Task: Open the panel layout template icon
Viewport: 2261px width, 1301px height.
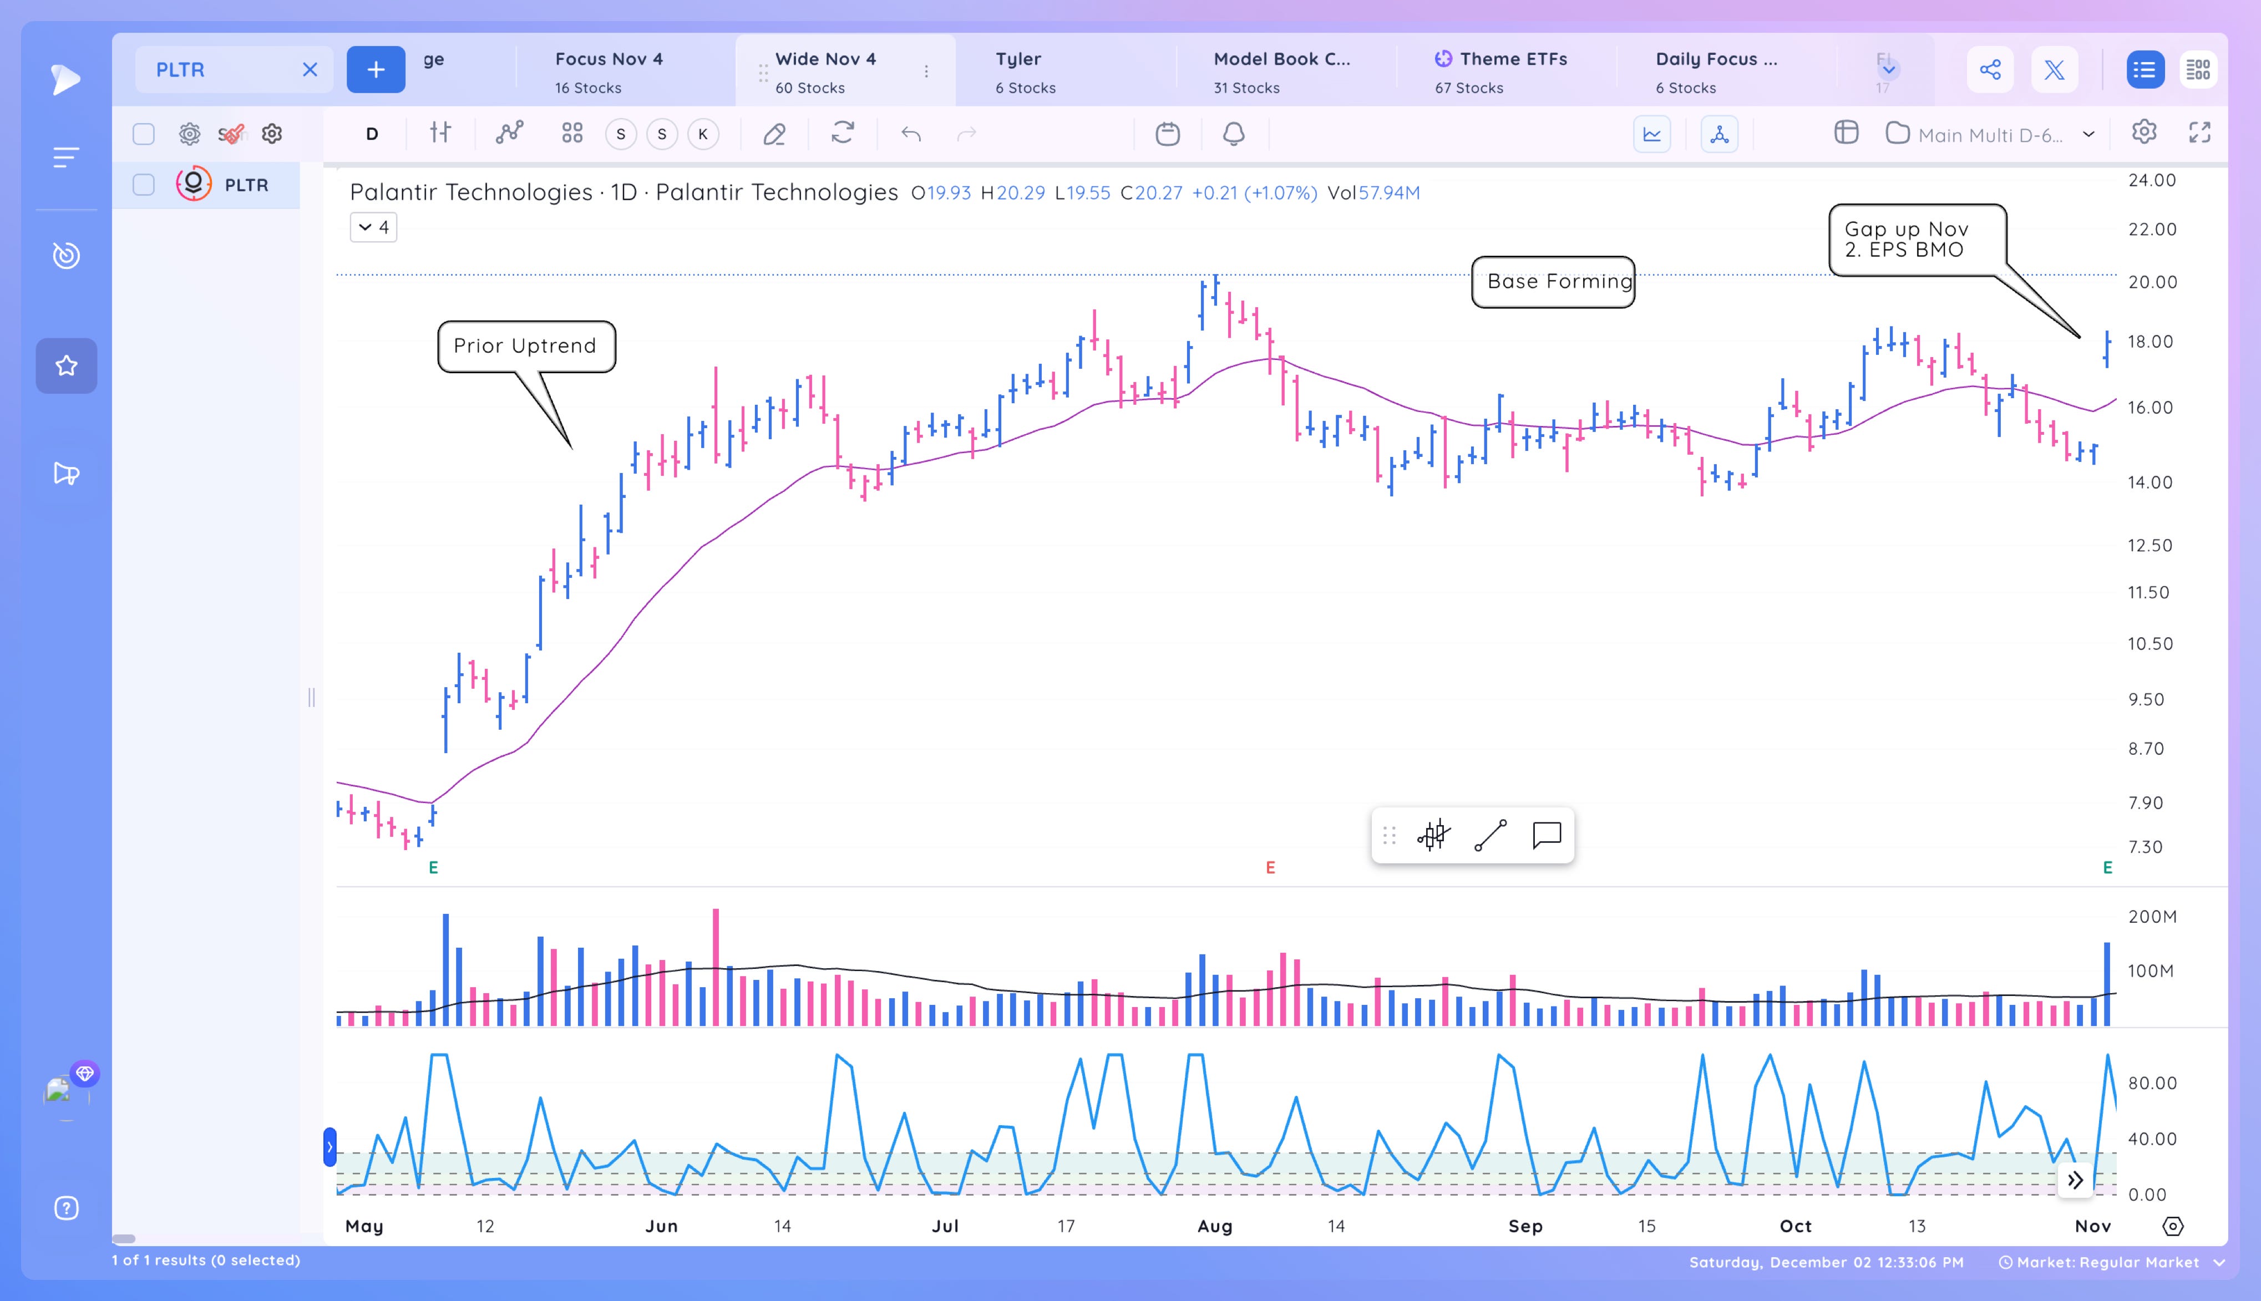Action: pos(1846,133)
